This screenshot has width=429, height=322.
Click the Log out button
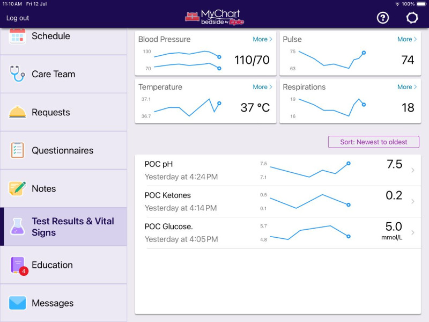click(x=18, y=18)
